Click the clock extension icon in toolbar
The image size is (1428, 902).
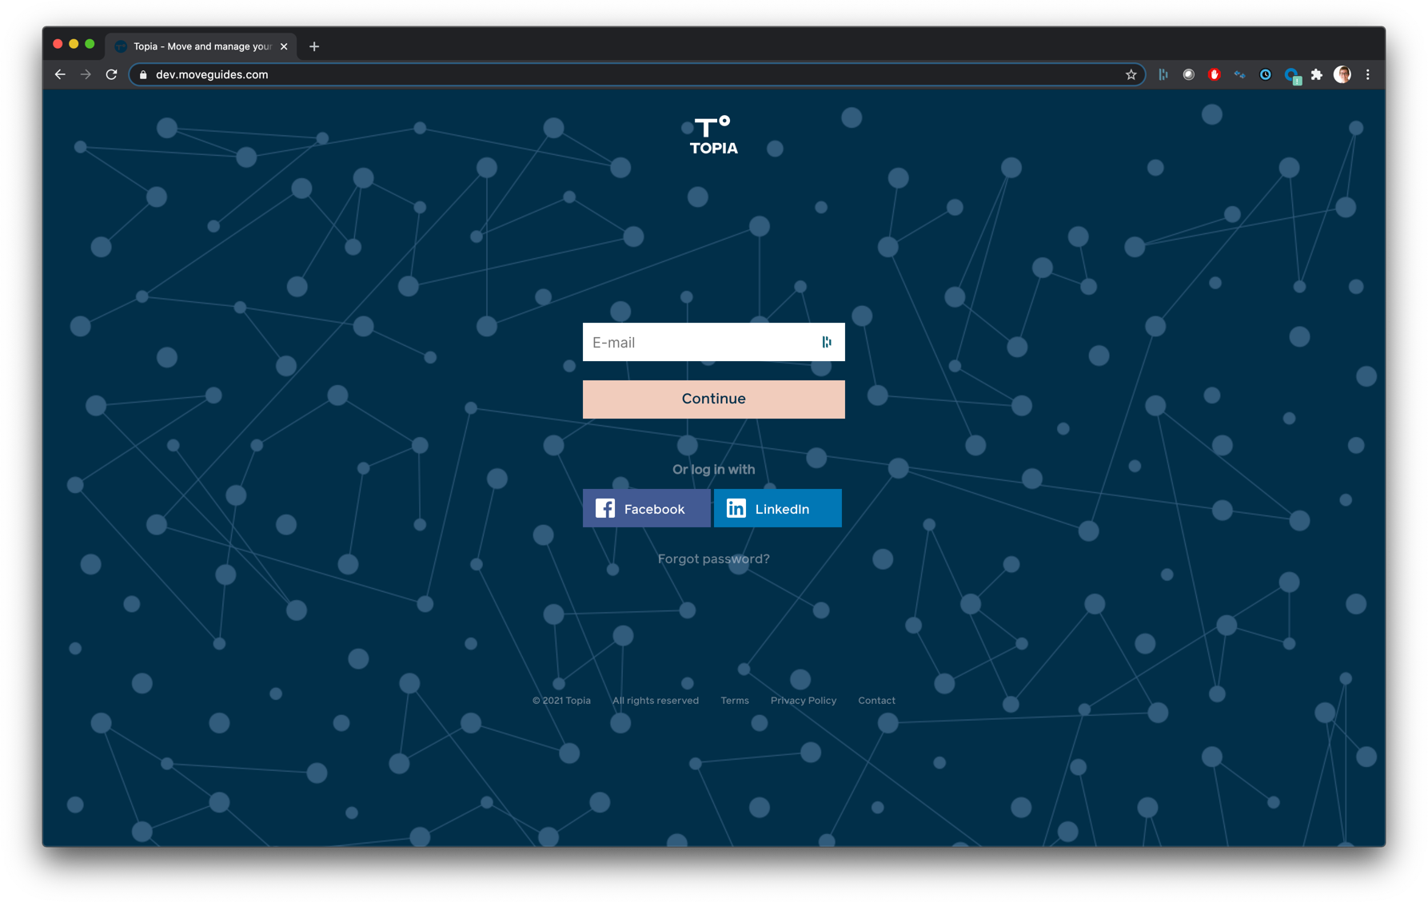click(1266, 74)
